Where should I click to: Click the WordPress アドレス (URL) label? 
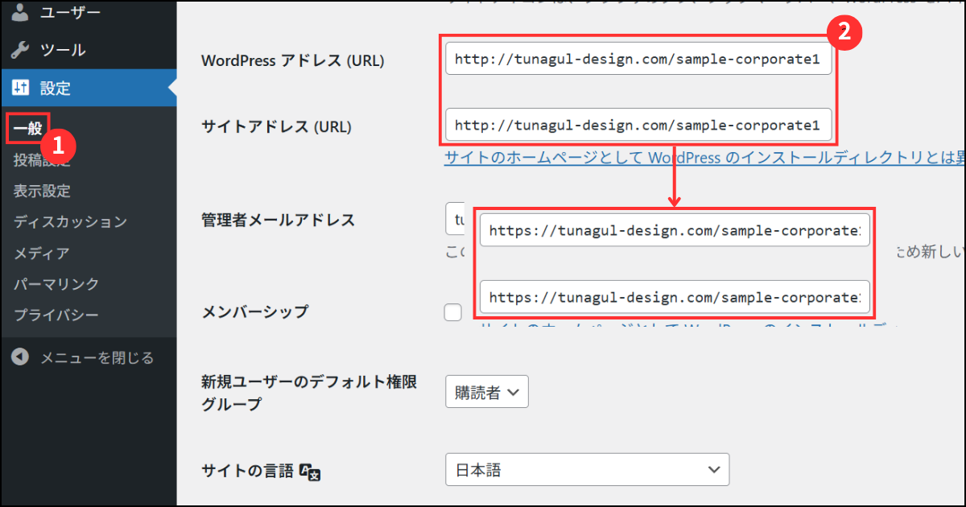pos(293,60)
